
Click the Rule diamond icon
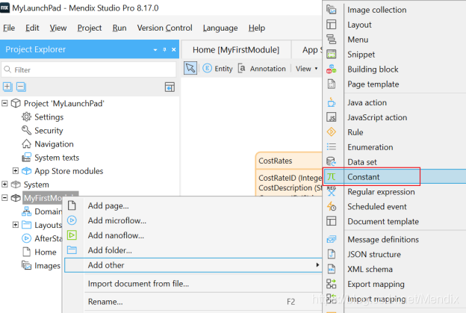[332, 131]
